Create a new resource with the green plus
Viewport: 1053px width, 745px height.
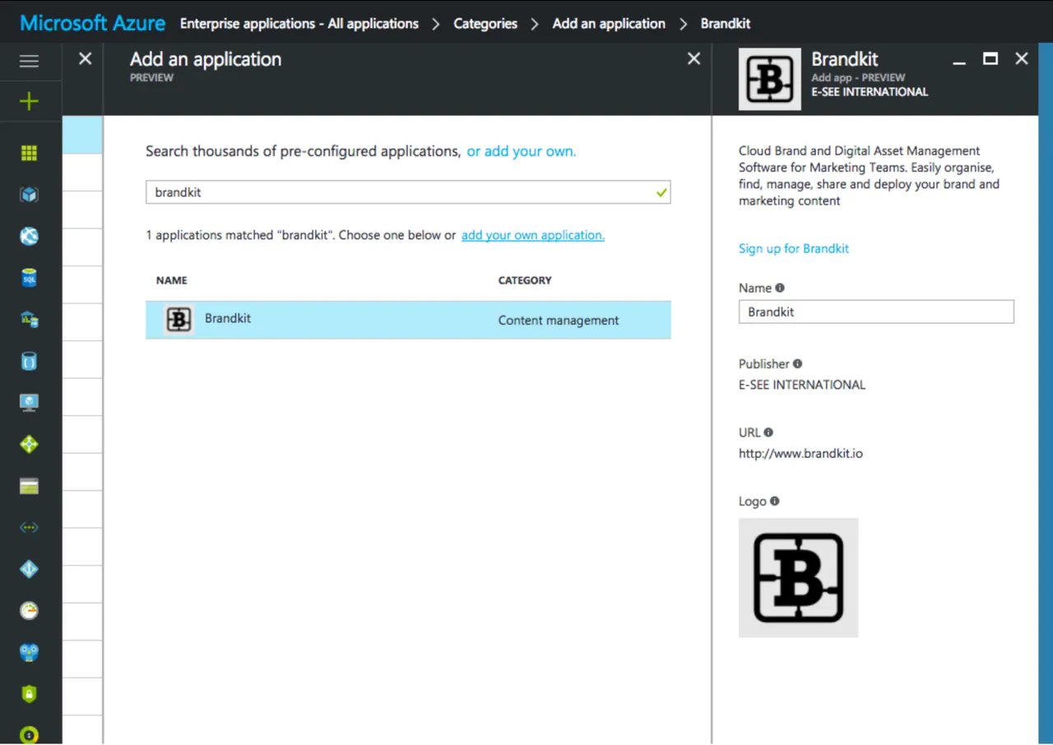point(29,101)
